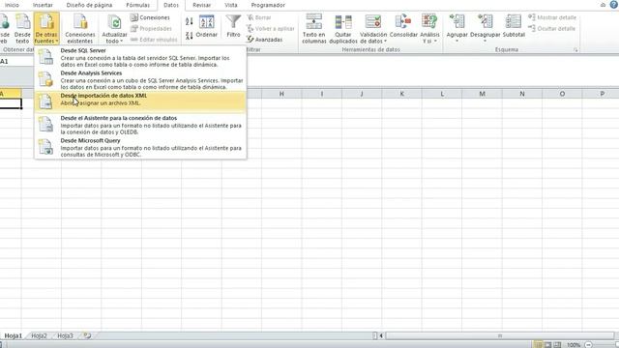
Task: Switch to Hoja1 sheet tab
Action: [13, 335]
